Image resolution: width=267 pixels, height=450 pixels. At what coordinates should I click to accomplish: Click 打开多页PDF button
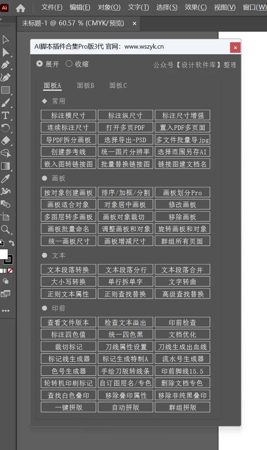(126, 127)
